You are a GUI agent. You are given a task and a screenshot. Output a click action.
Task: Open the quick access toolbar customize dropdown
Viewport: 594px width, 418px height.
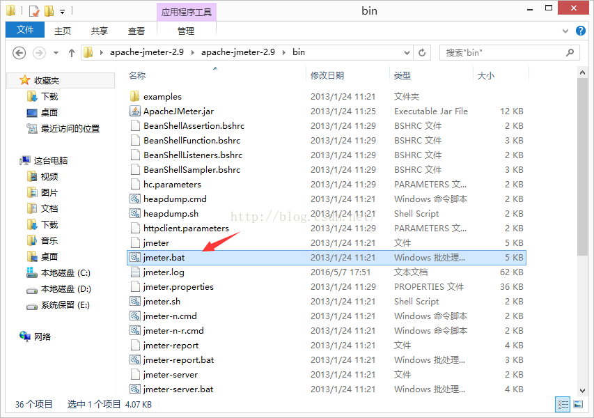(x=62, y=12)
